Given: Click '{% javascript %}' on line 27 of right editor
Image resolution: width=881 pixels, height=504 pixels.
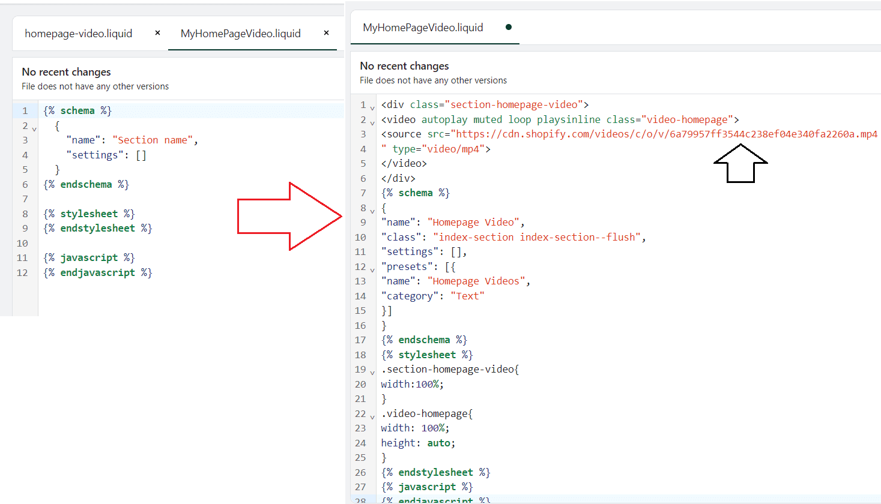Looking at the screenshot, I should click(x=427, y=487).
